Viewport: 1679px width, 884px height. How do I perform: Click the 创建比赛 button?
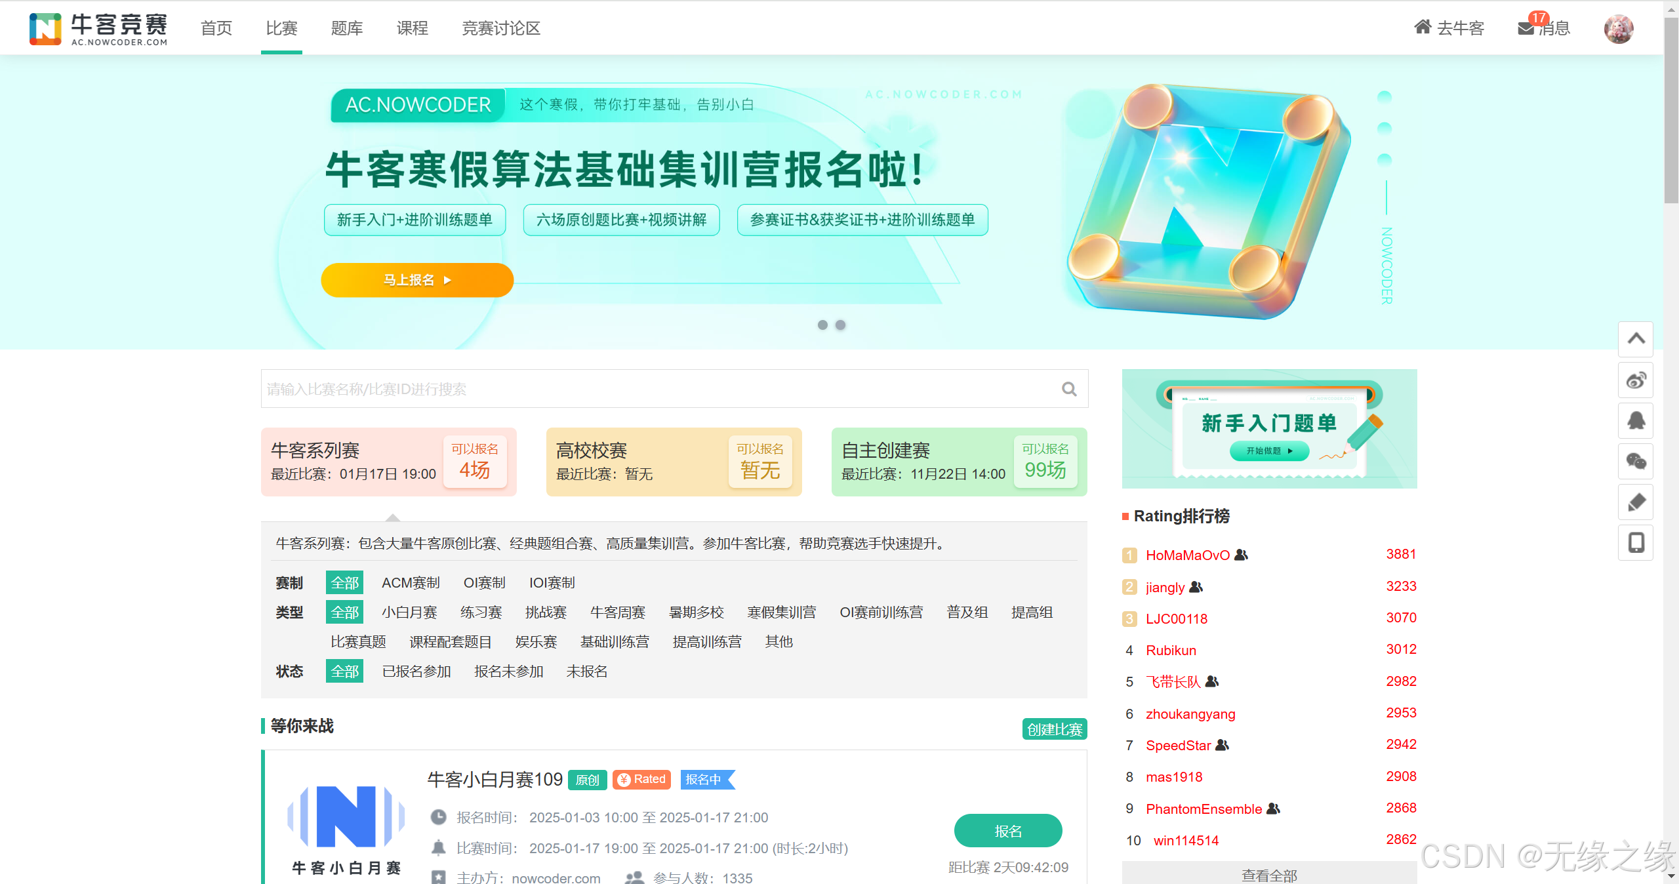click(1054, 729)
